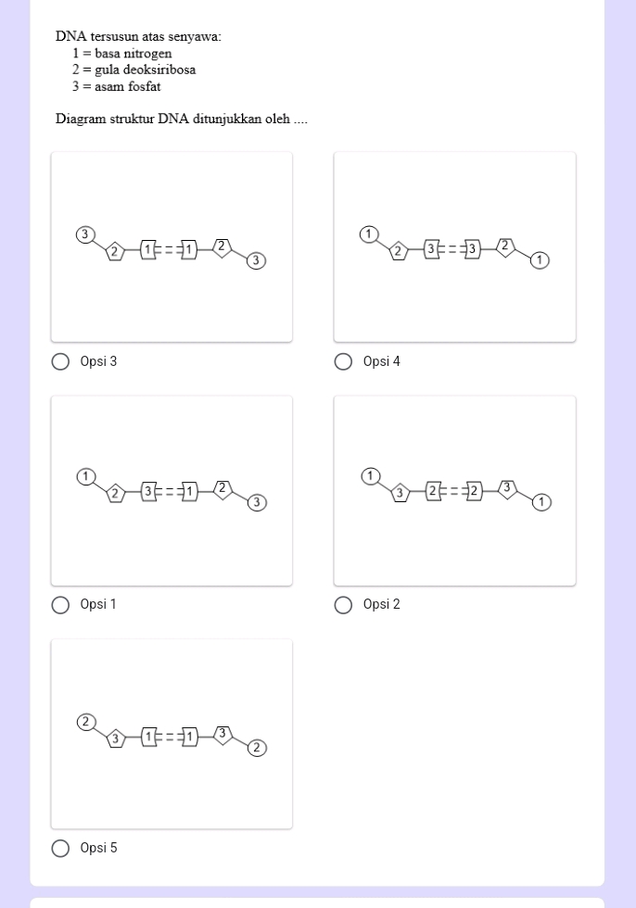Open the Opsi 1 diagram image

(x=172, y=491)
